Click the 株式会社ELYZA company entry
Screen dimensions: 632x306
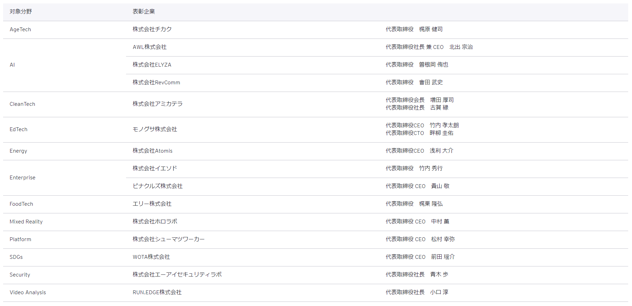tap(152, 65)
